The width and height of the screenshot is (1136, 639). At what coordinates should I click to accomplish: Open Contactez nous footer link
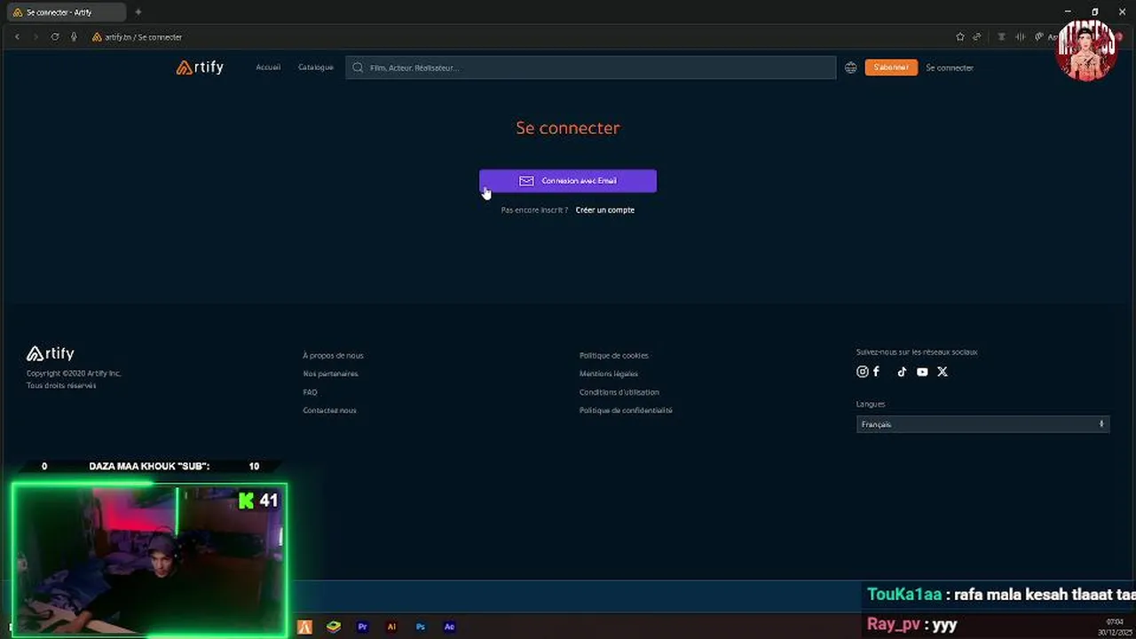click(x=329, y=410)
